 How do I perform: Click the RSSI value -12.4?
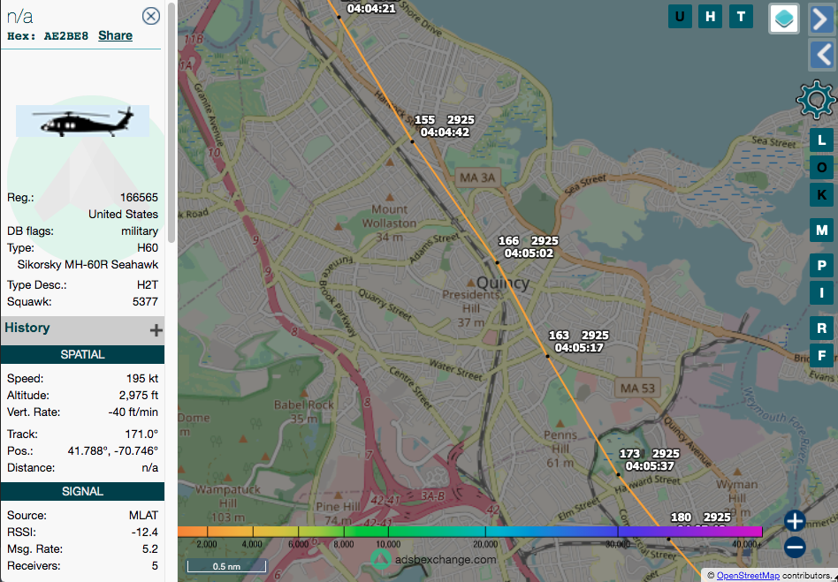point(144,533)
